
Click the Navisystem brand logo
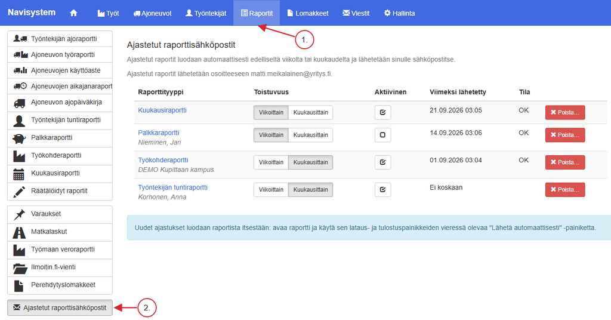click(x=32, y=13)
